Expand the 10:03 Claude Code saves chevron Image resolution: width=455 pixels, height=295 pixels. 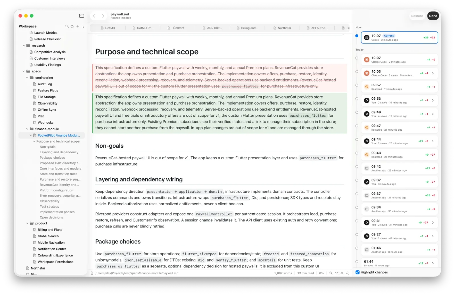(433, 73)
